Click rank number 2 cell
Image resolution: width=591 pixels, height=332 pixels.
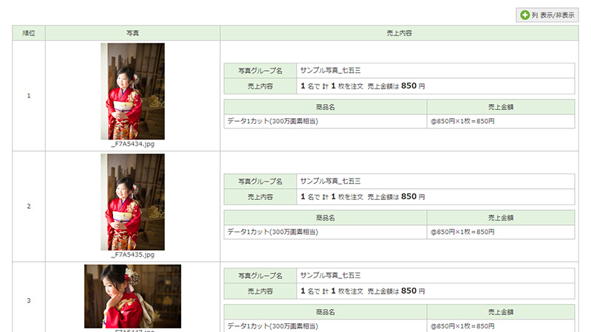click(29, 207)
